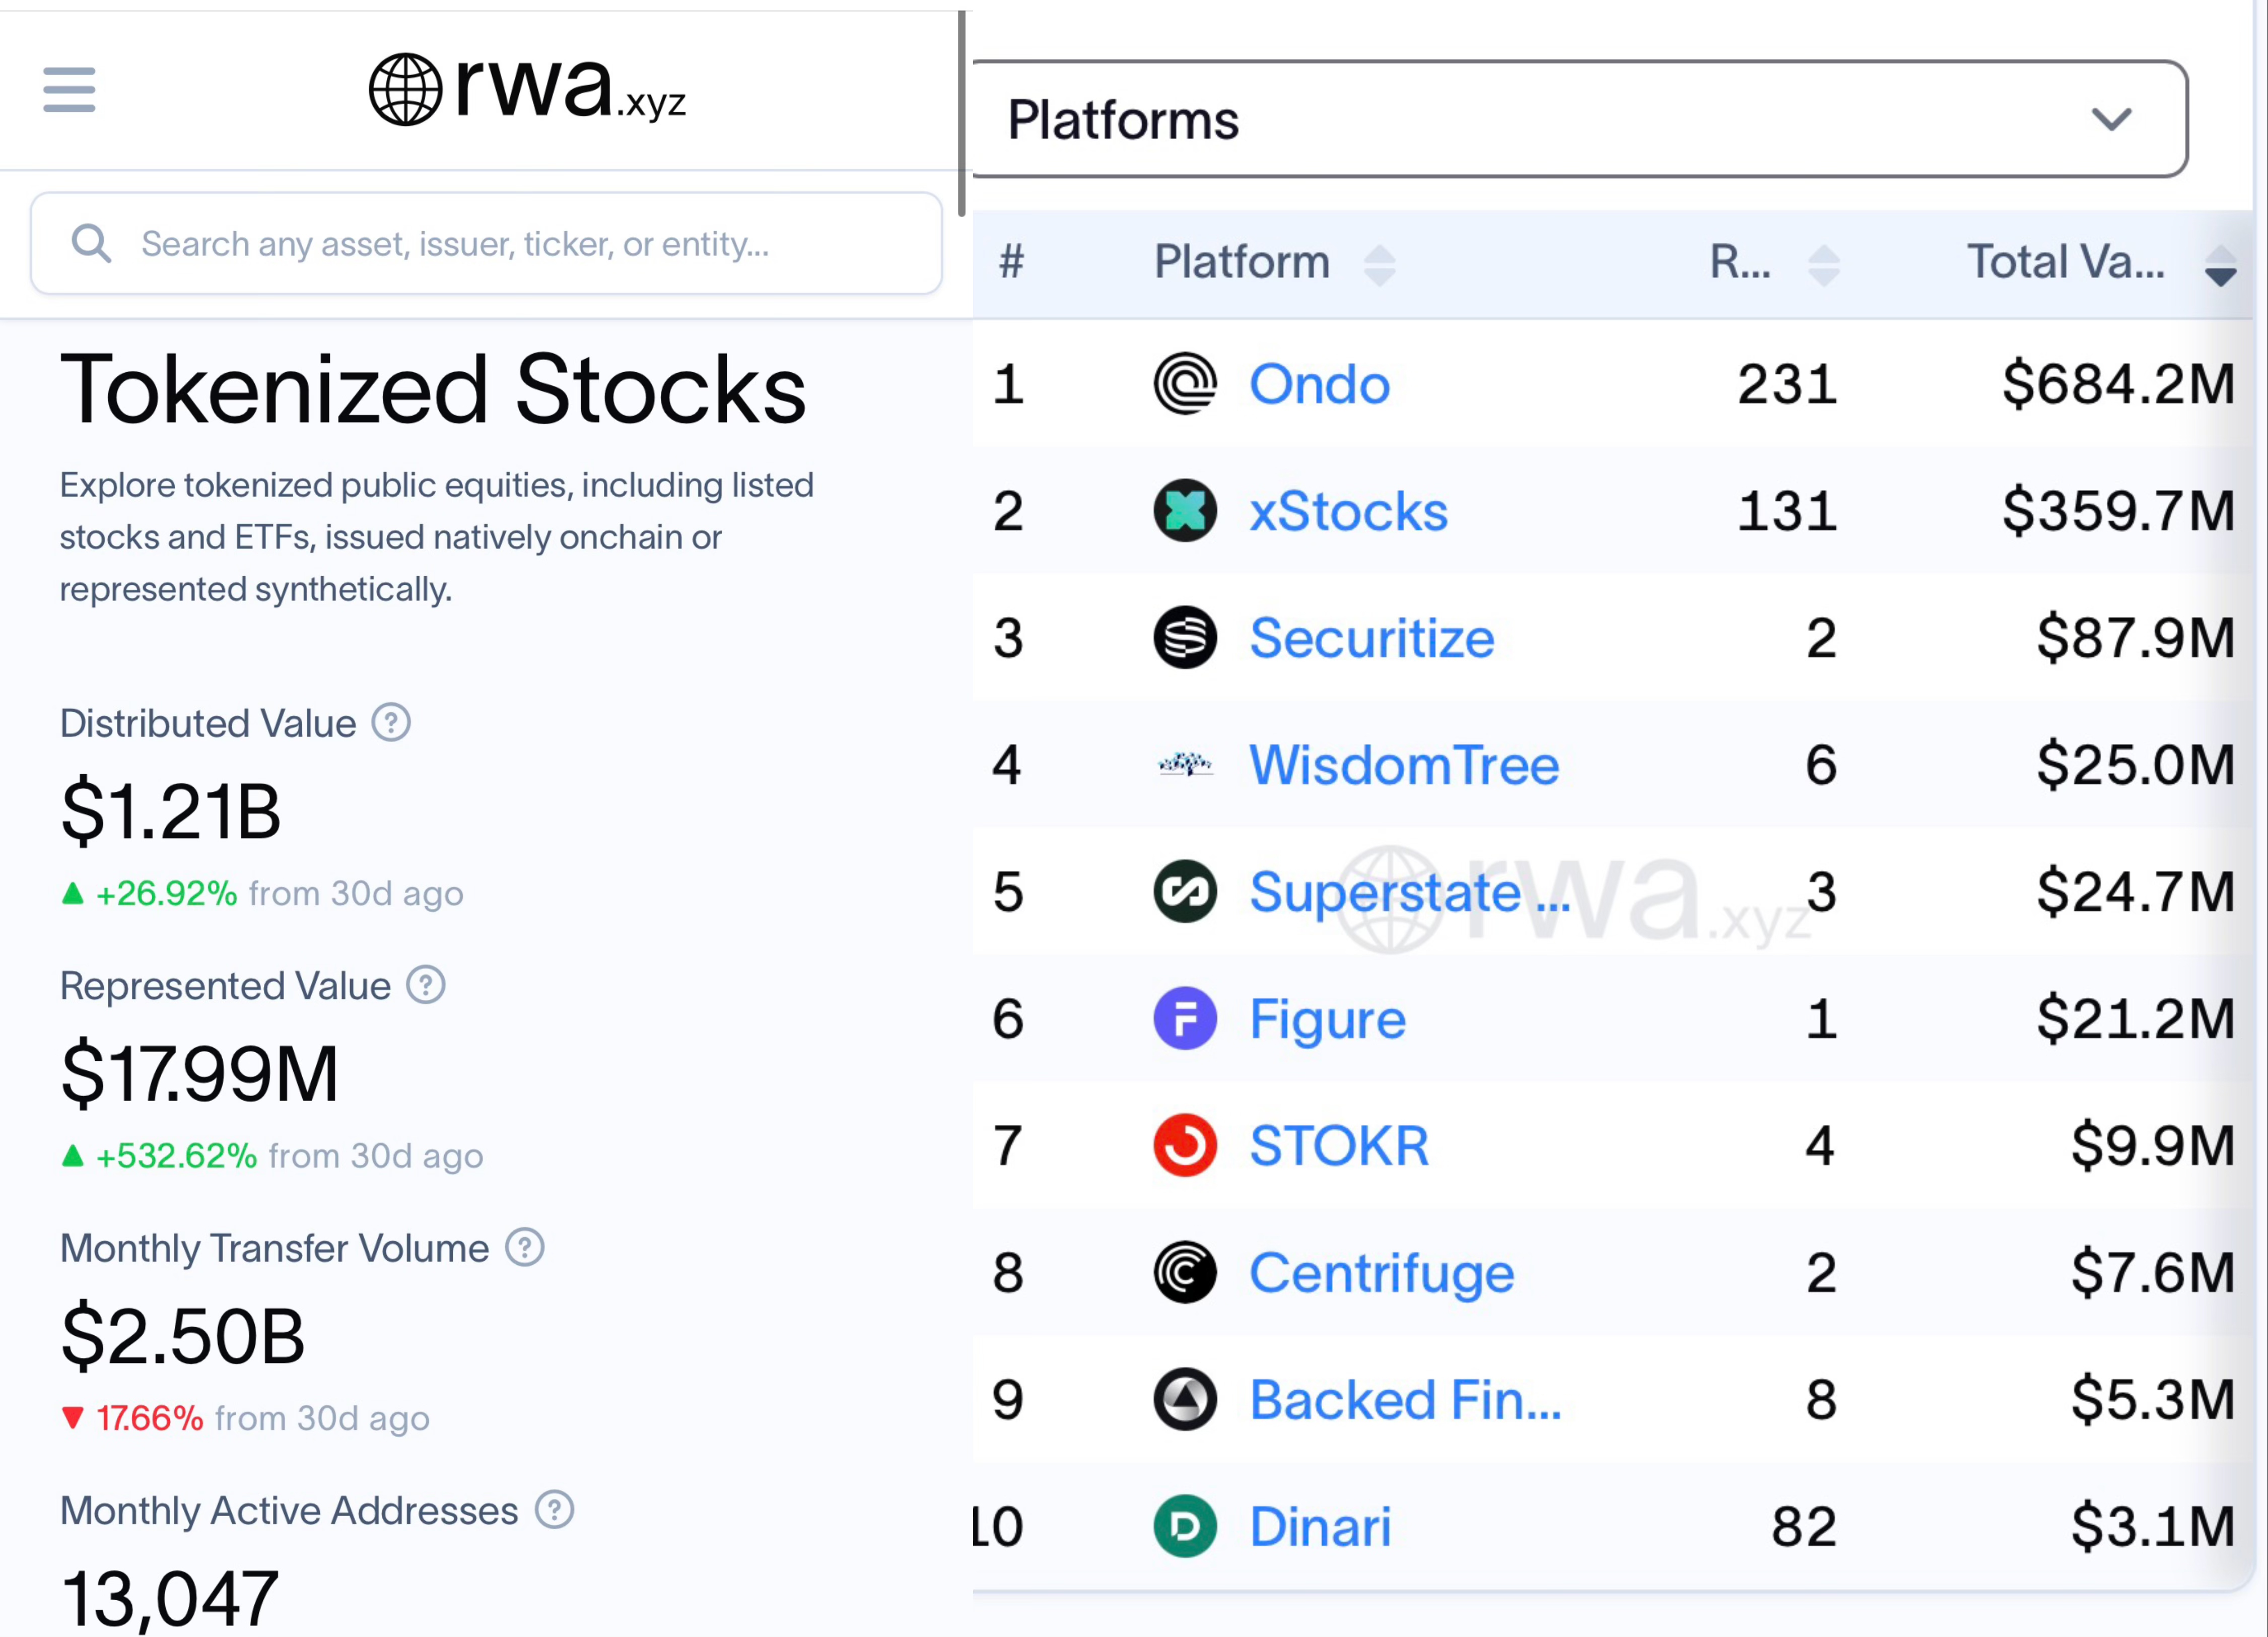2268x1637 pixels.
Task: Open the STOKR platform link
Action: click(x=1339, y=1145)
